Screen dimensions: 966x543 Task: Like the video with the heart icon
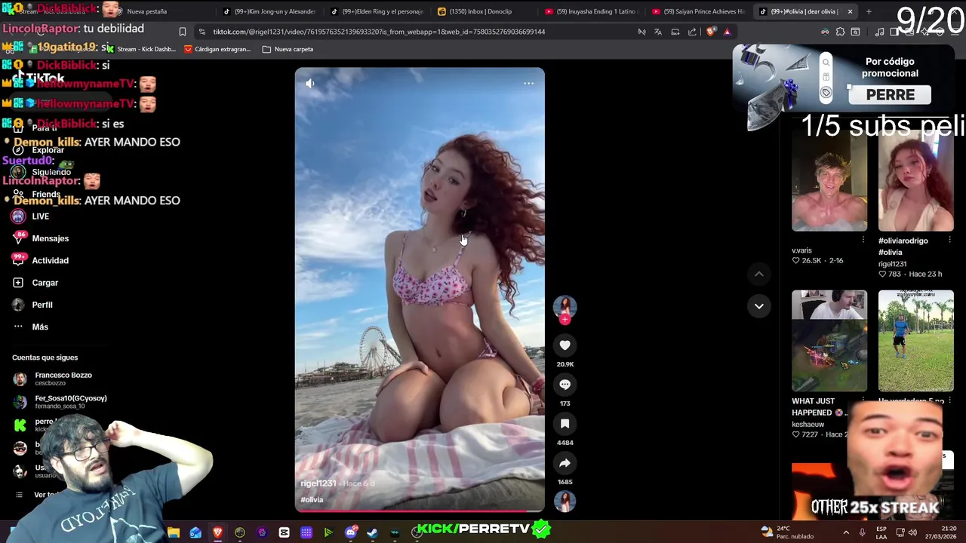click(565, 345)
